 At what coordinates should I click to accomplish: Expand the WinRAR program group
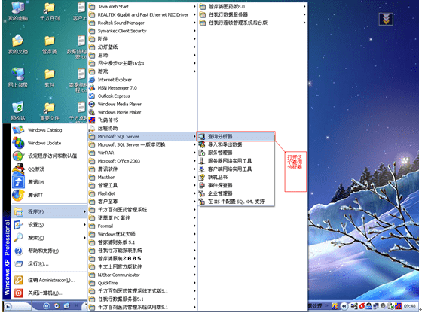[142, 153]
